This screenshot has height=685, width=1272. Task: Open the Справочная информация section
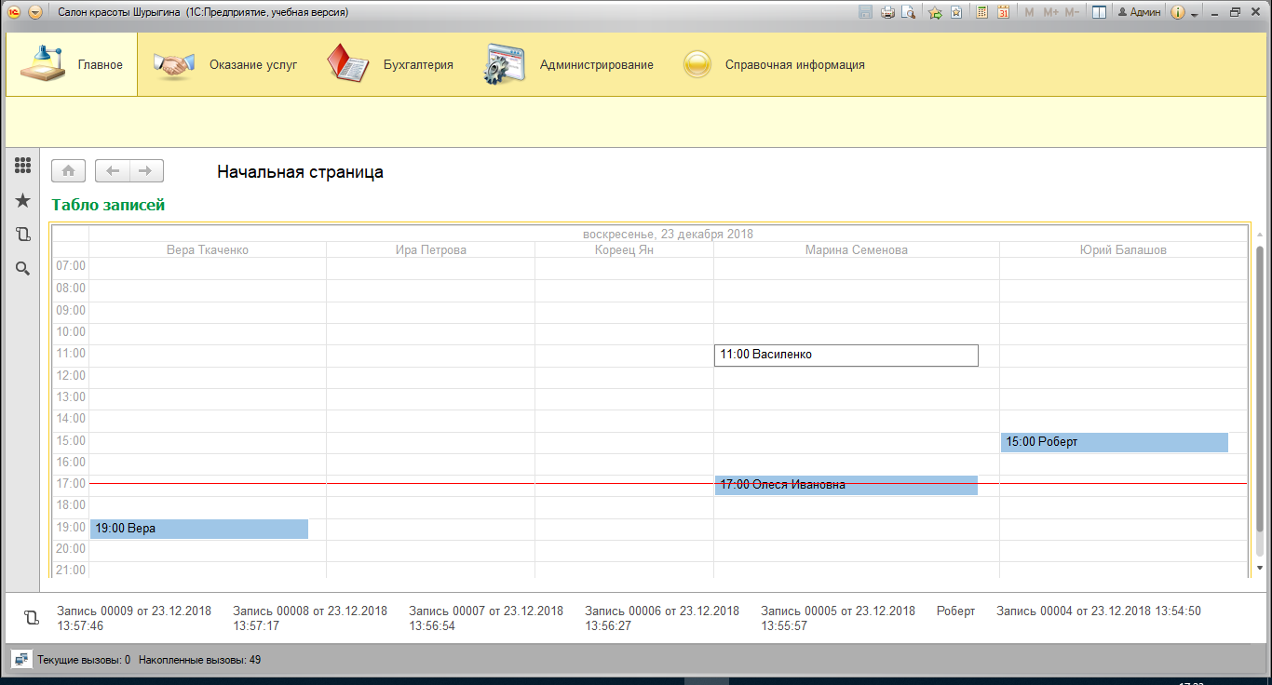click(x=773, y=64)
